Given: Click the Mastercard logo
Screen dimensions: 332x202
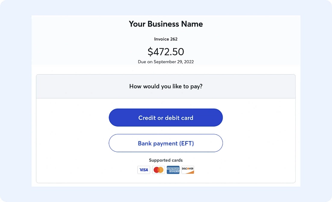Looking at the screenshot, I should pyautogui.click(x=159, y=170).
